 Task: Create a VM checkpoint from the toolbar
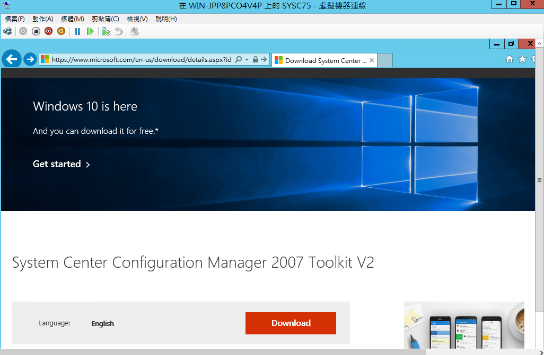pyautogui.click(x=106, y=32)
